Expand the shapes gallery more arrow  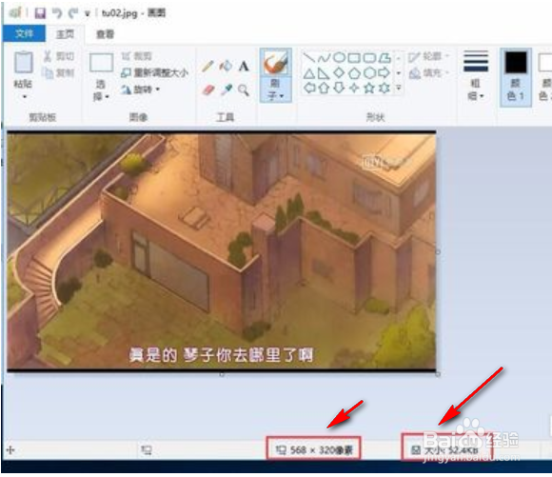tap(399, 88)
